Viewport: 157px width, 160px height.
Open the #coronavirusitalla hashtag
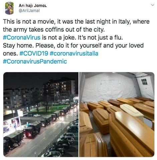coord(74,54)
